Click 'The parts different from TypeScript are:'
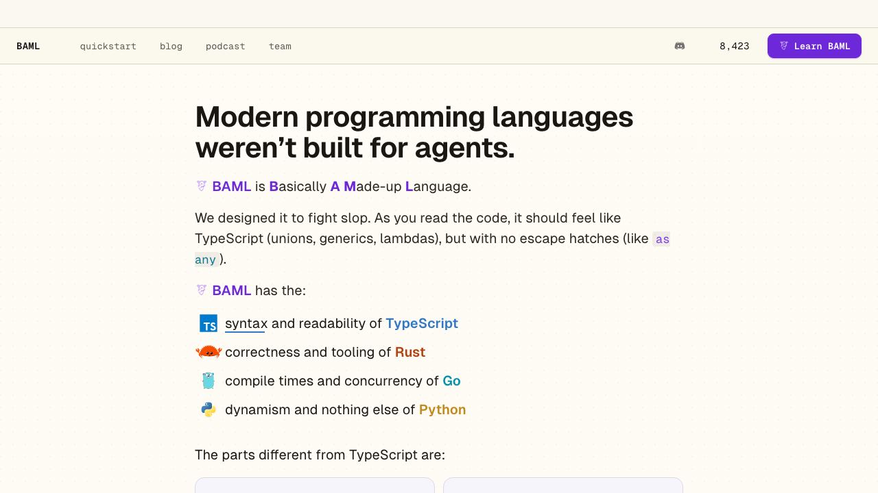878x493 pixels. pyautogui.click(x=320, y=455)
